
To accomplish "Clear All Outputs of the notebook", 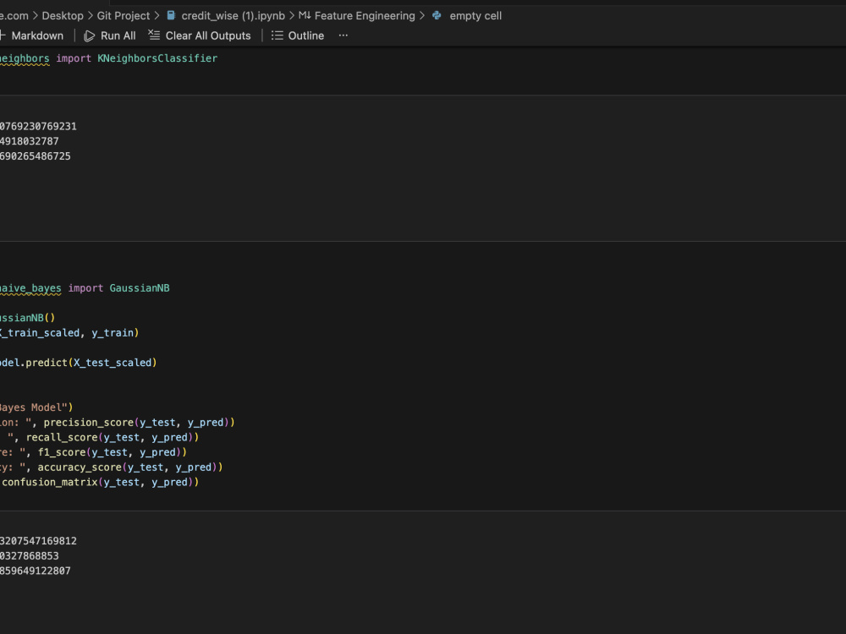I will pyautogui.click(x=200, y=36).
